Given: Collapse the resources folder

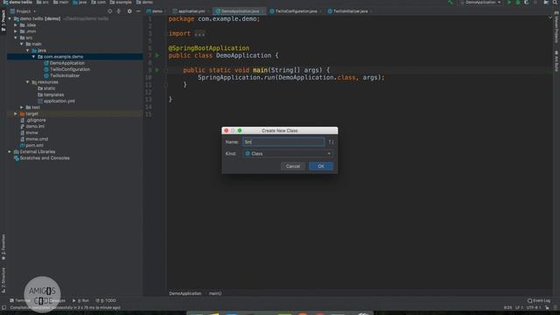Looking at the screenshot, I should click(28, 82).
